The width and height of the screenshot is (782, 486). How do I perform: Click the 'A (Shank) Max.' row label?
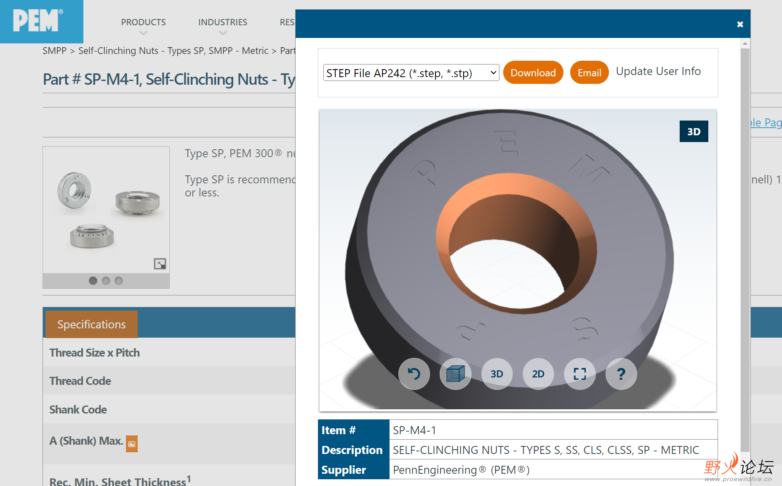coord(86,441)
